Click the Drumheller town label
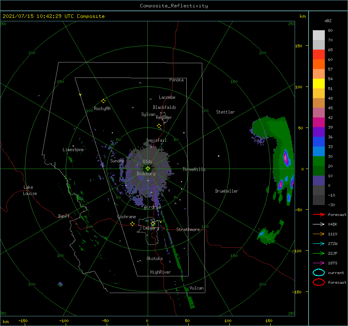The height and width of the screenshot is (326, 348). pos(226,191)
